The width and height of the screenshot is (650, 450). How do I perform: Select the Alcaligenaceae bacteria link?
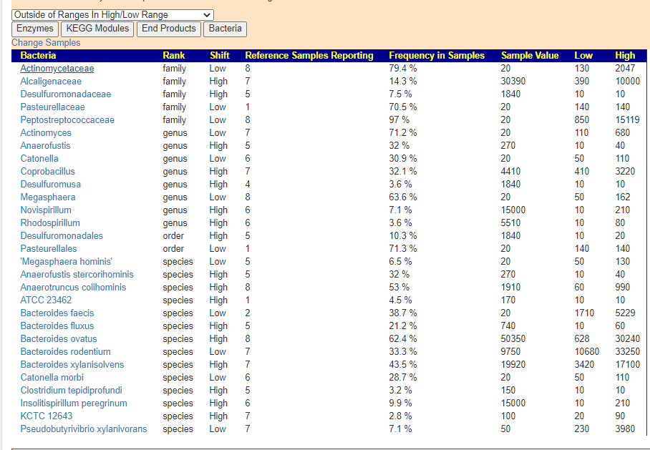51,82
